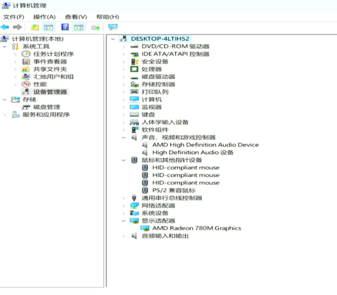Select the 计算机 category row
This screenshot has height=295, width=337.
[151, 99]
